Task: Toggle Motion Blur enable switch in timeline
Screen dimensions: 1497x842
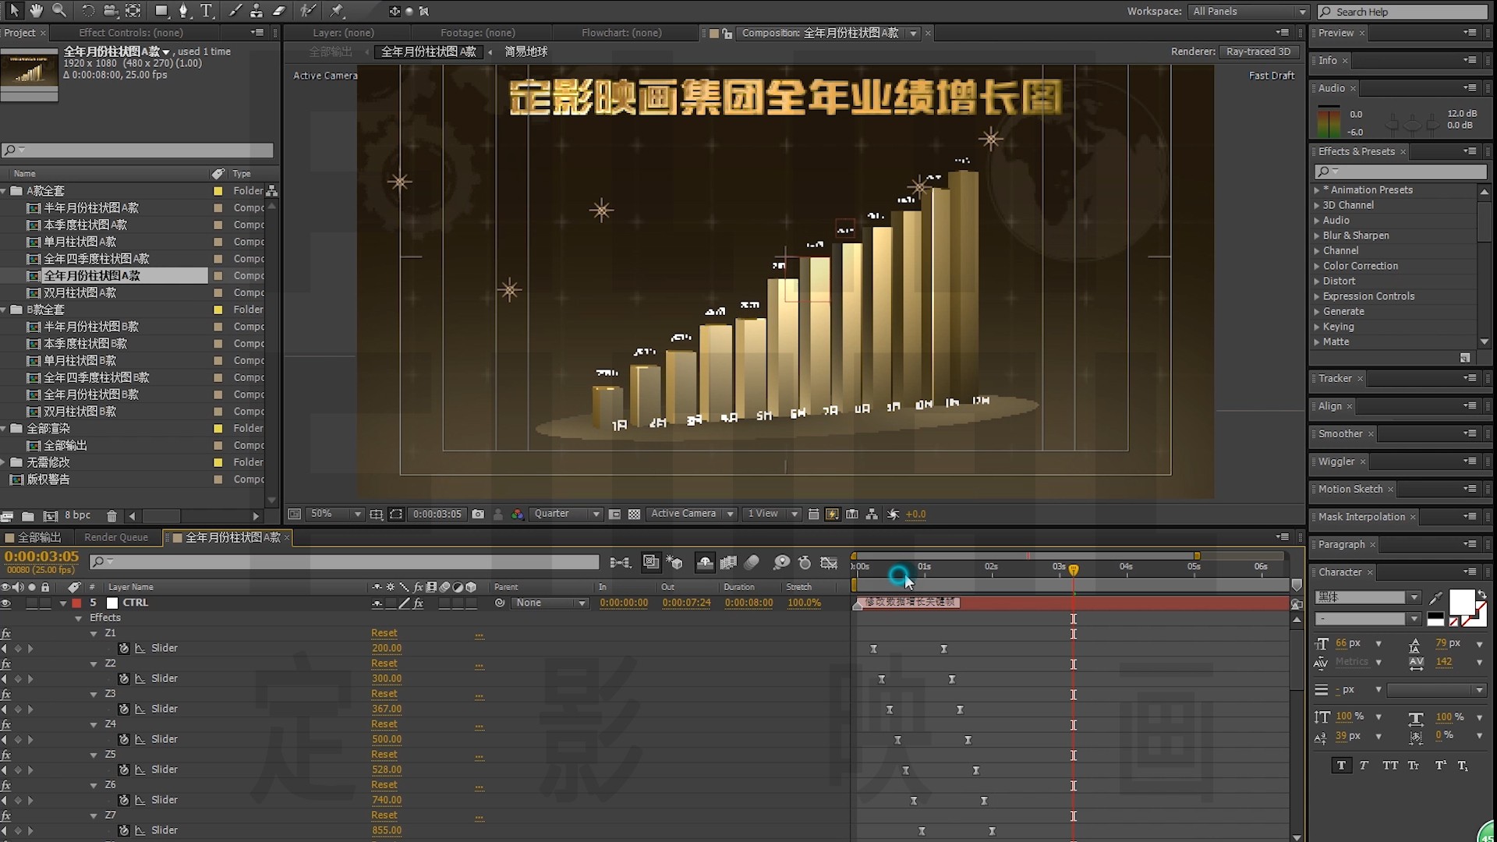Action: [752, 562]
